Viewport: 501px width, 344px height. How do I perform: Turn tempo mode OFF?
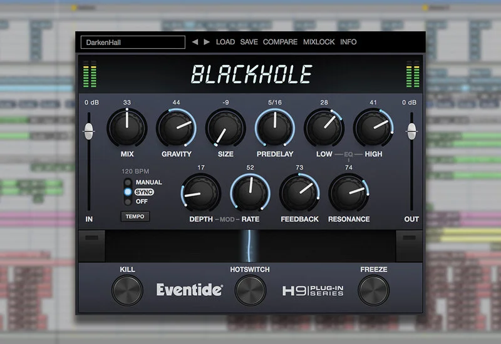[x=128, y=201]
